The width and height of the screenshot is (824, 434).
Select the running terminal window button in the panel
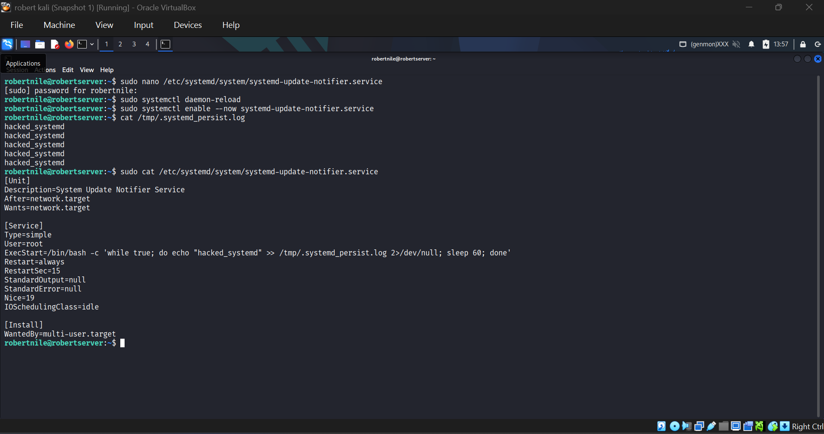pos(165,44)
